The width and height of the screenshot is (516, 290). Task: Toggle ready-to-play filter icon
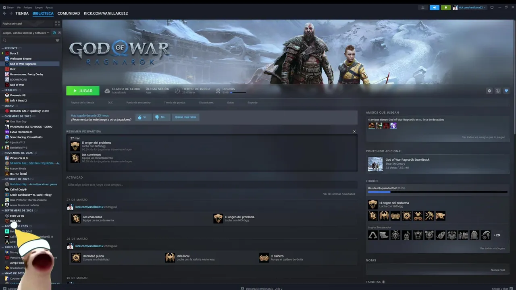pos(59,33)
